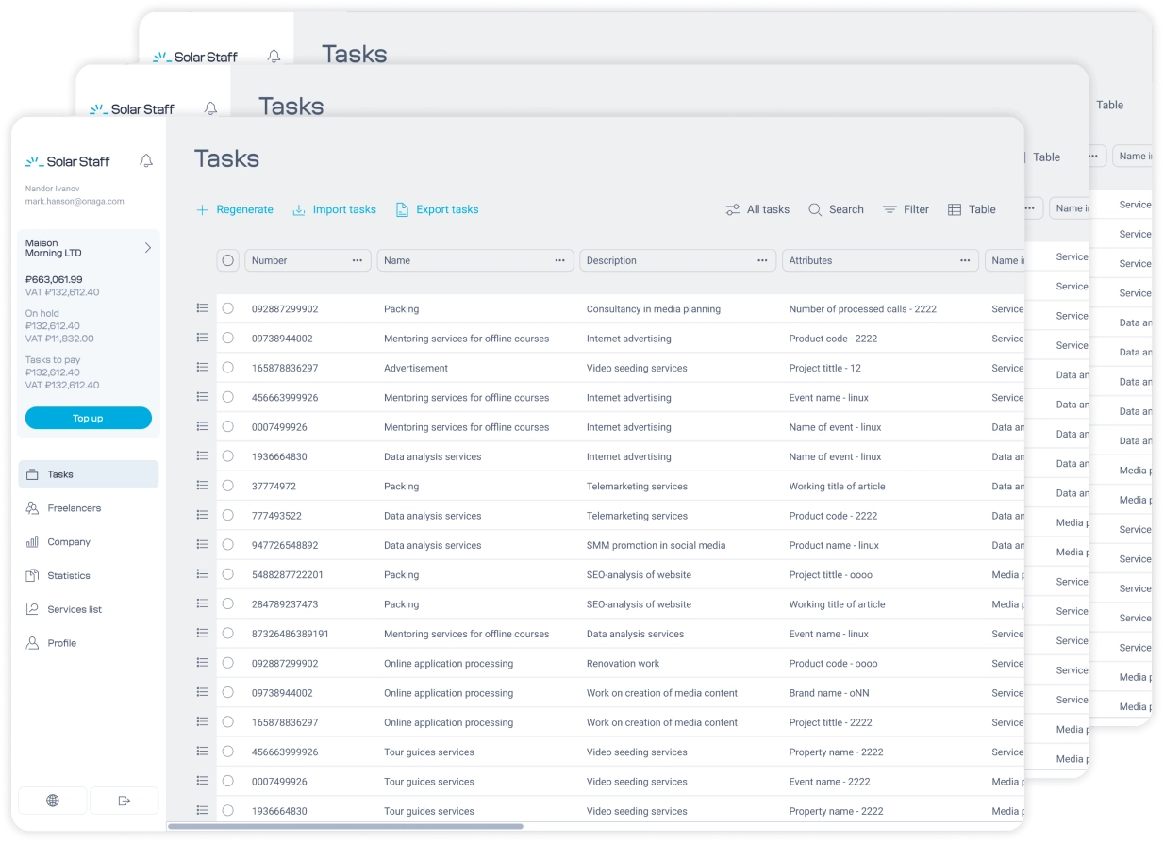1164x843 pixels.
Task: Open Number column options menu
Action: coord(358,260)
